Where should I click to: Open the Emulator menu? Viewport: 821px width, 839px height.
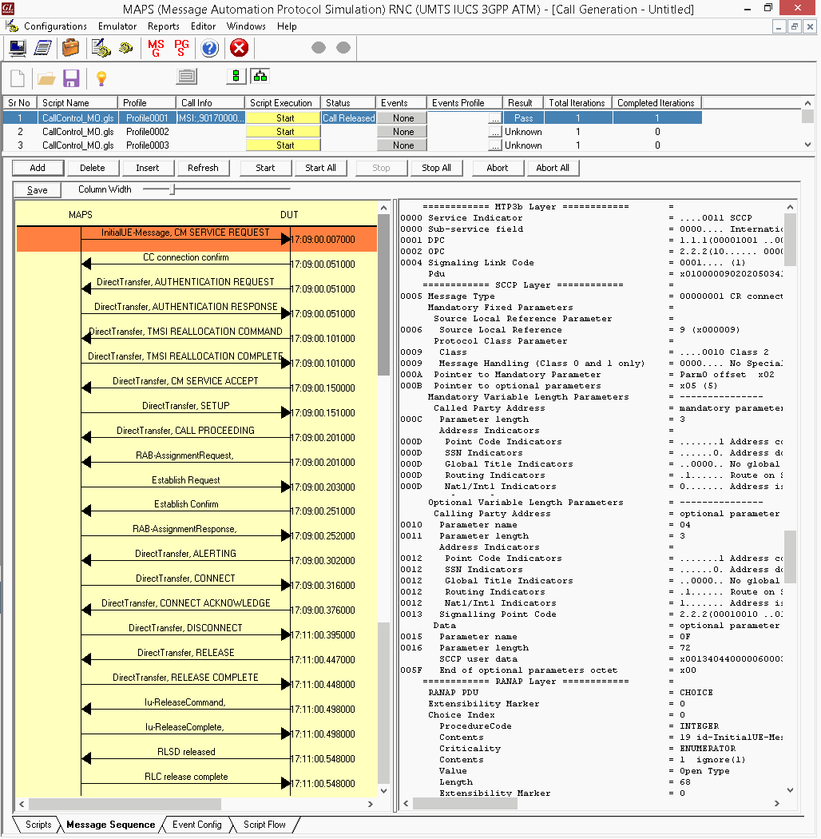tap(117, 26)
